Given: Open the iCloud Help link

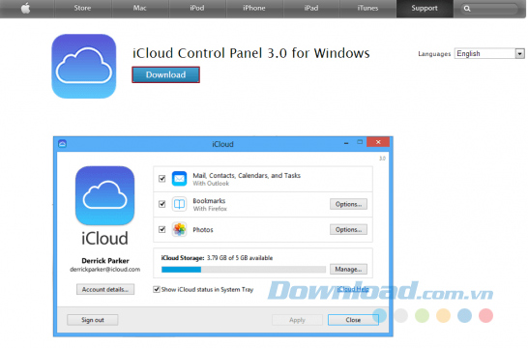Looking at the screenshot, I should pos(353,289).
